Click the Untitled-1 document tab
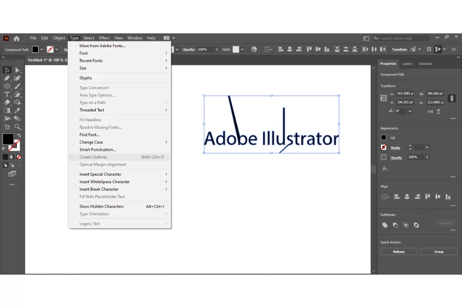Screen dimensions: 462x308 pos(47,60)
